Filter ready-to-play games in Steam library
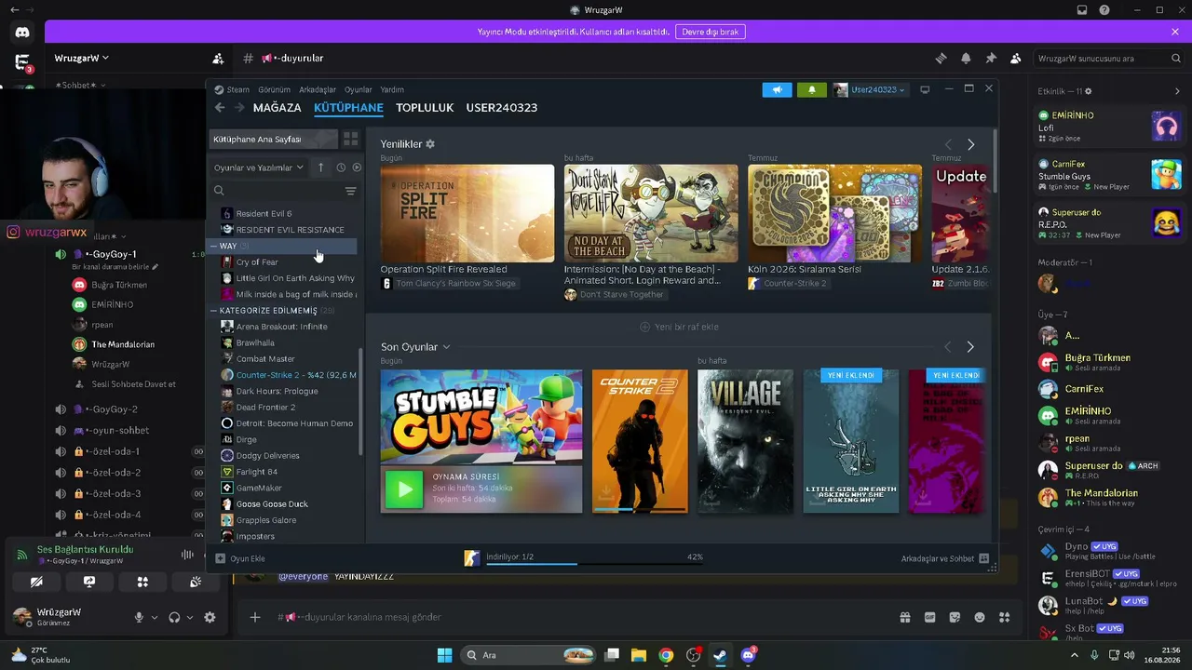The image size is (1192, 670). [x=357, y=167]
